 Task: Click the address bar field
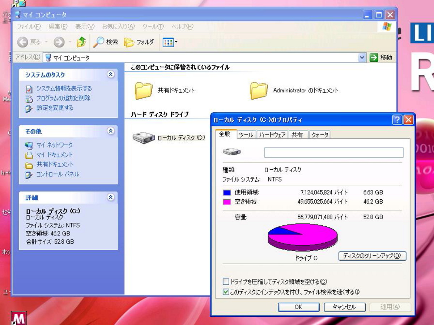tap(205, 57)
